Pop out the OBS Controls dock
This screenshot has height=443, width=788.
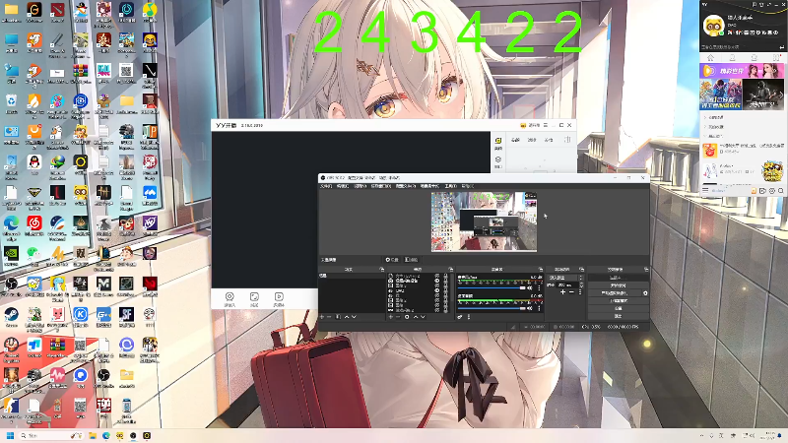[x=646, y=269]
